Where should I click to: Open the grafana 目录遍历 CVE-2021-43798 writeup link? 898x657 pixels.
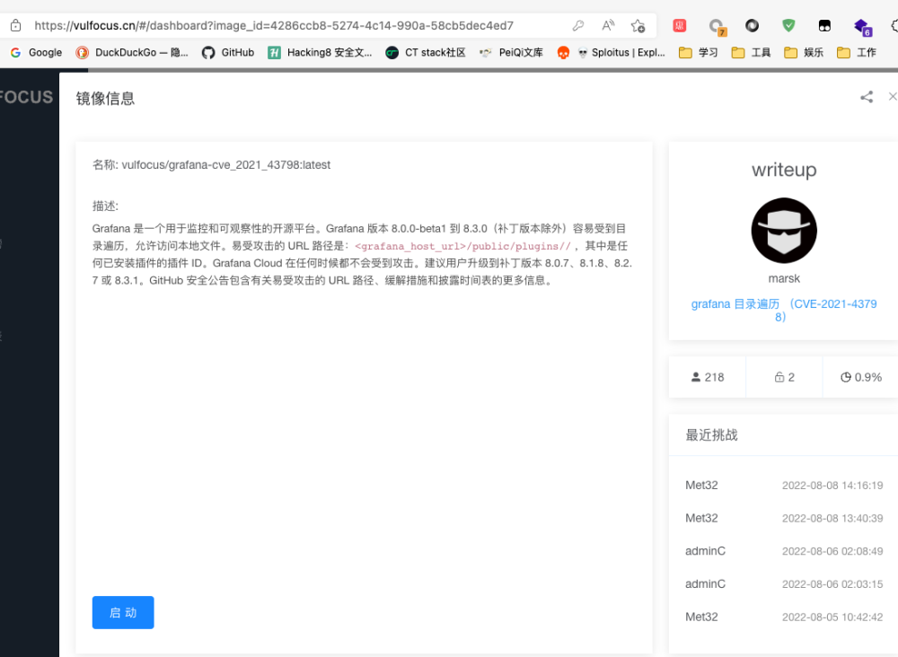point(784,311)
